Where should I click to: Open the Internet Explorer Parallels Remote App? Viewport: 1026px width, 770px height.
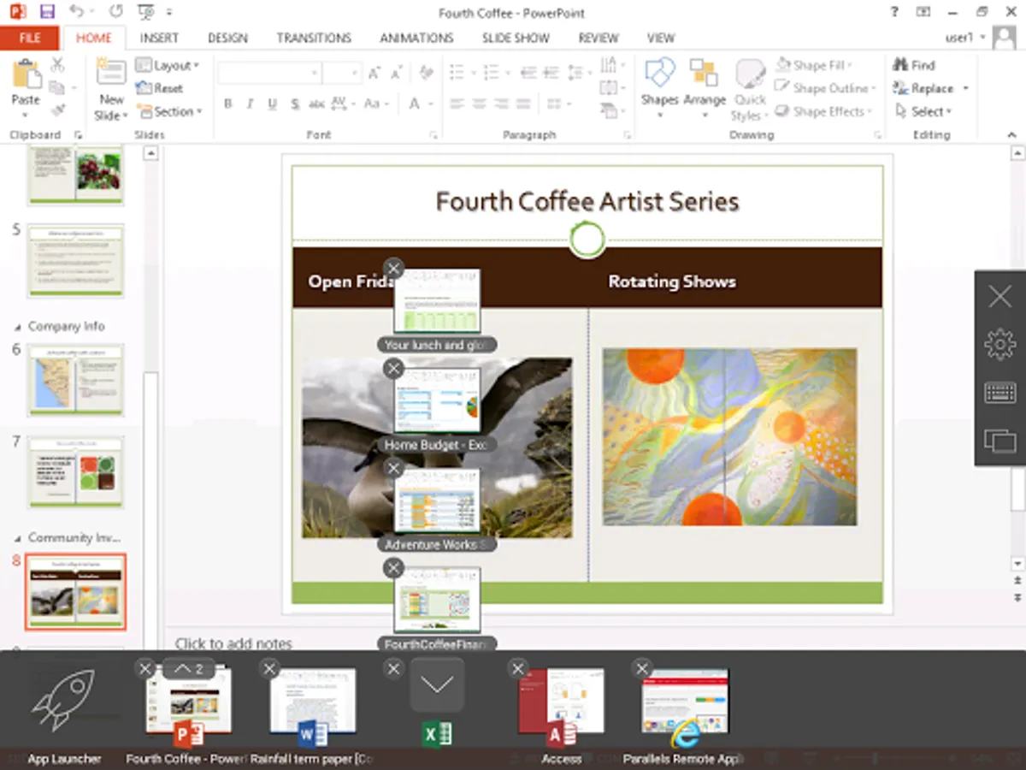click(x=685, y=734)
